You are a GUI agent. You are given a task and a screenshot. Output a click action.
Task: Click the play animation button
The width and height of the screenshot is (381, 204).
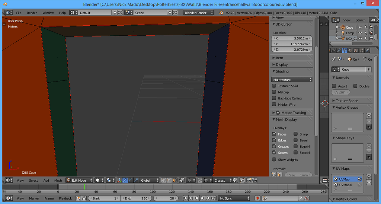202,198
